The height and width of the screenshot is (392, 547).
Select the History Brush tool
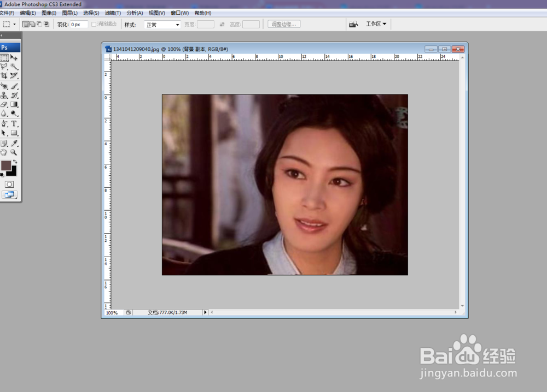[14, 96]
